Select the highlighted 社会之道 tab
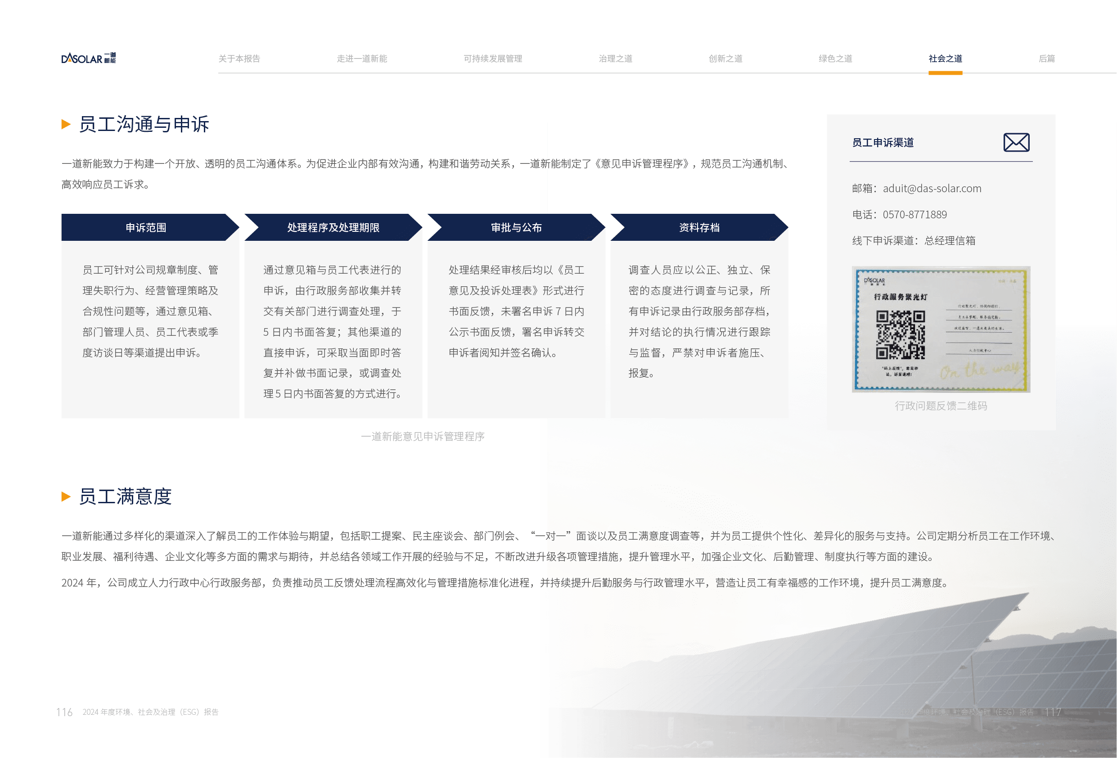 coord(945,59)
